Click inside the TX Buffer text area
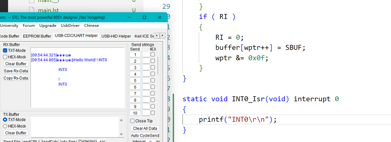 pyautogui.click(x=75, y=127)
